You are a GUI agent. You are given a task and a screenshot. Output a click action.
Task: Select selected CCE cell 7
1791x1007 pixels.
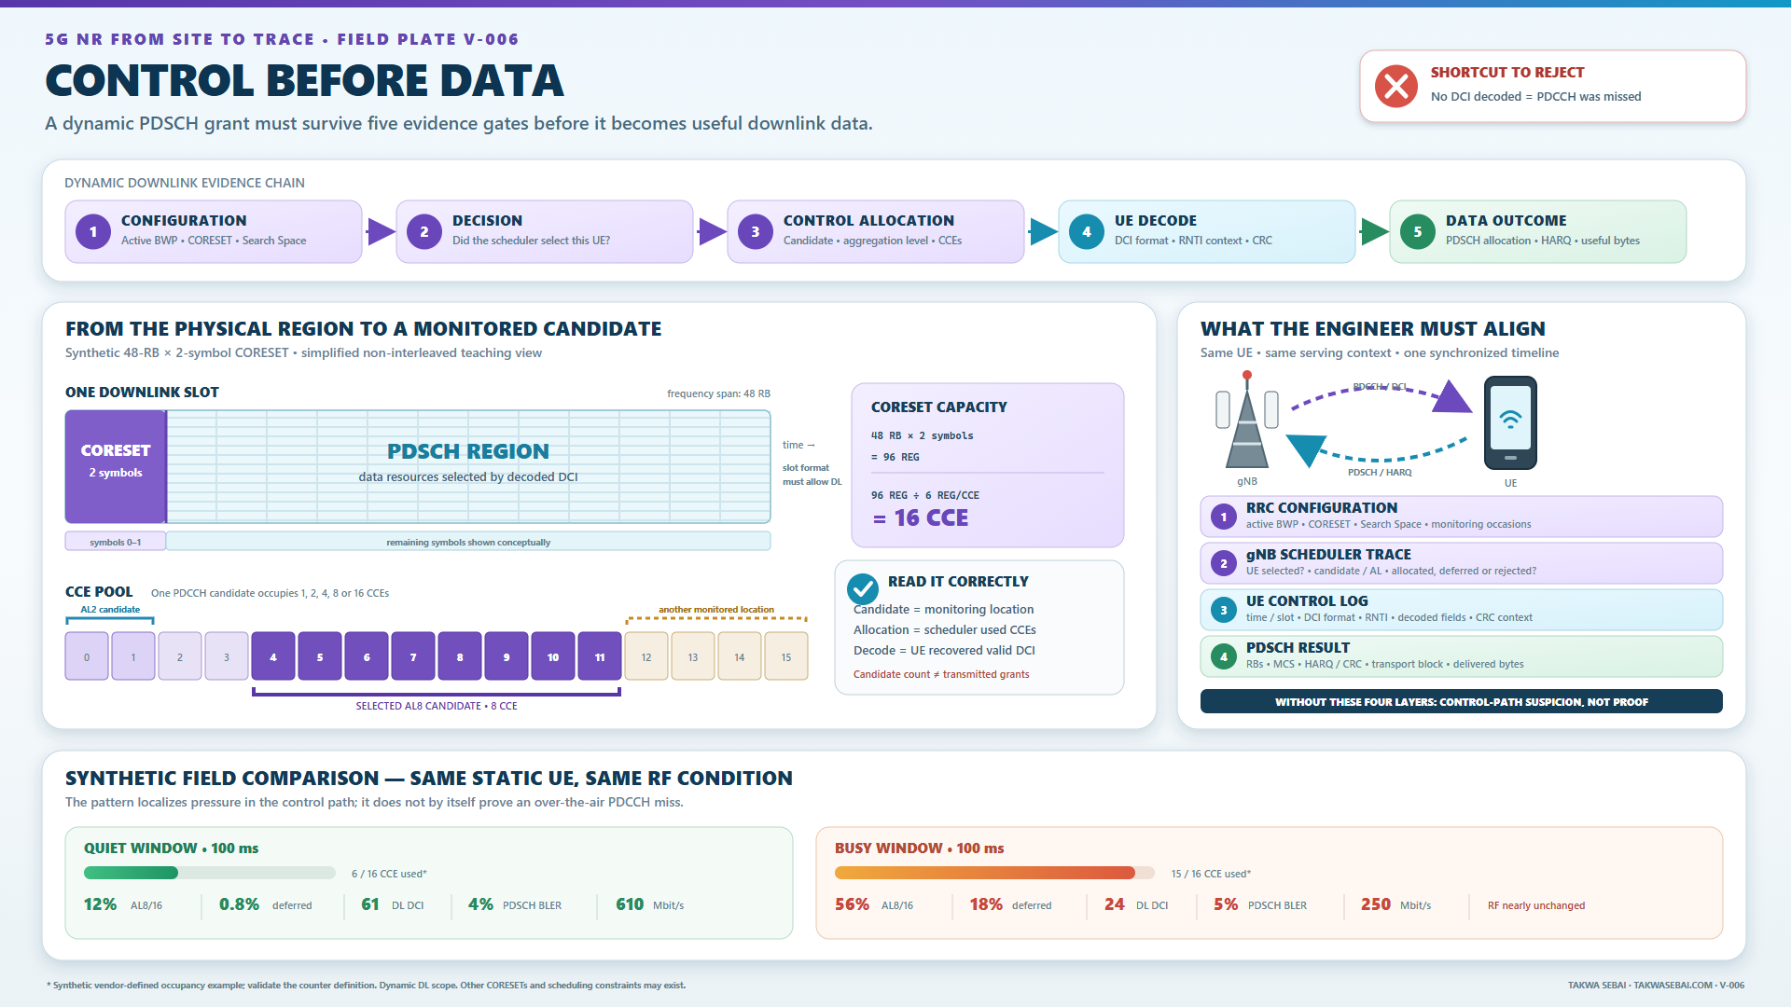413,656
